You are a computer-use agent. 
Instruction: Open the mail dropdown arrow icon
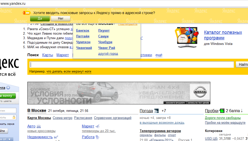pos(8,88)
